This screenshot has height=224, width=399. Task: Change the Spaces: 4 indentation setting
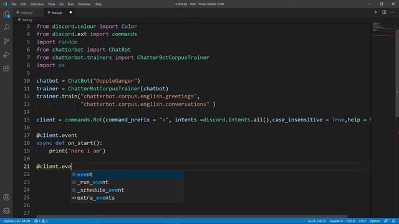(x=336, y=221)
